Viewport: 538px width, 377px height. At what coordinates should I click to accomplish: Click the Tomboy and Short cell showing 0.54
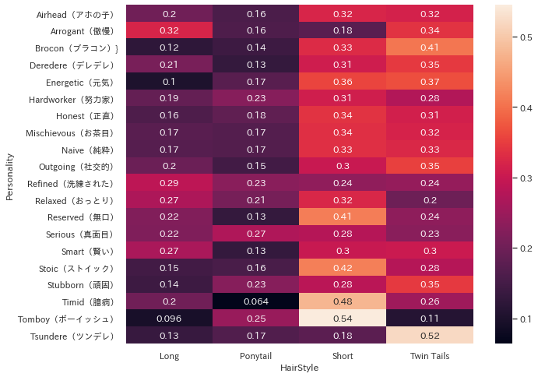pos(342,319)
